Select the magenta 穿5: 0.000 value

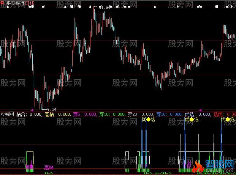point(85,114)
